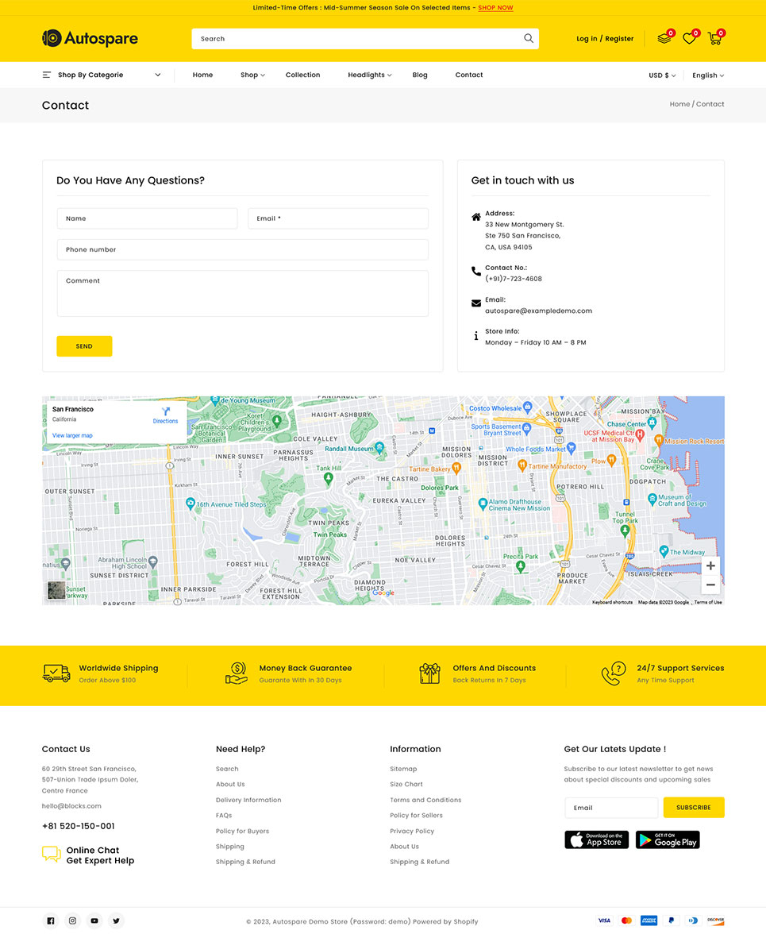Screen dimensions: 766x934
Task: Click the SHOP NOW promo link
Action: point(495,8)
